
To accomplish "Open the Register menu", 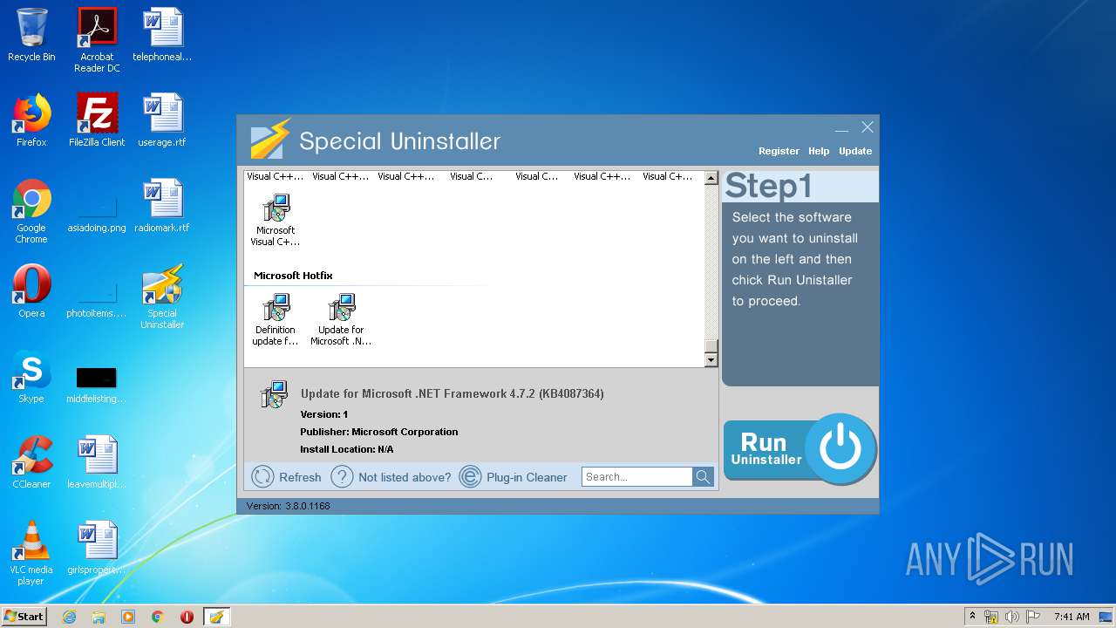I will tap(779, 151).
